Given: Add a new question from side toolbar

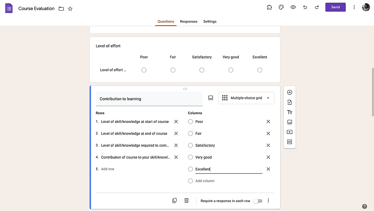Looking at the screenshot, I should coord(289,92).
